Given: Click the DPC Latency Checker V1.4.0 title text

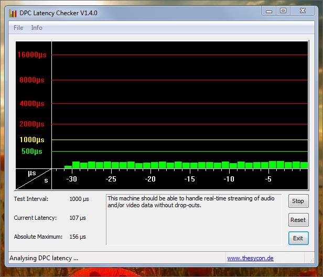Looking at the screenshot, I should [58, 13].
